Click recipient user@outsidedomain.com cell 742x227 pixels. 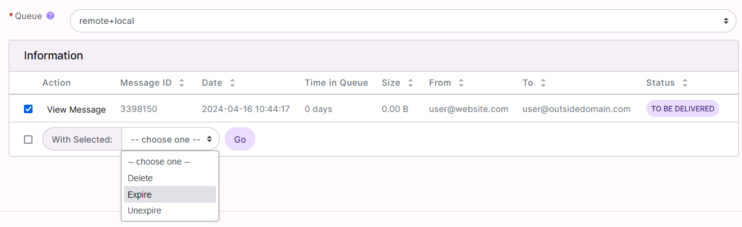[577, 109]
